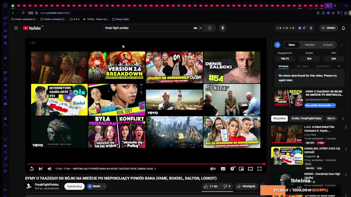Open the browser extensions puzzle icon
This screenshot has height=197, width=351.
pos(346,13)
